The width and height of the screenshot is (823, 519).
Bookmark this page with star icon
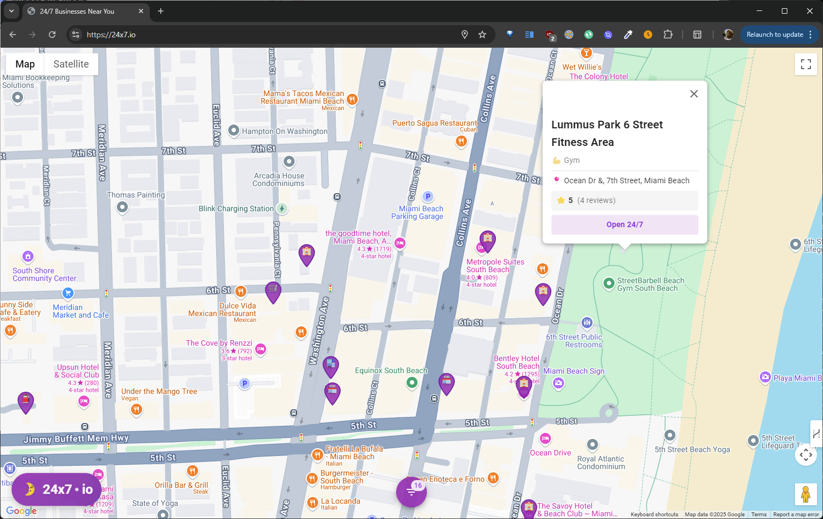482,35
